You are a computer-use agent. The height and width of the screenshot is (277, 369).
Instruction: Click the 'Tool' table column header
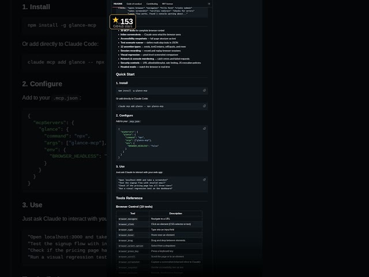coord(133,214)
